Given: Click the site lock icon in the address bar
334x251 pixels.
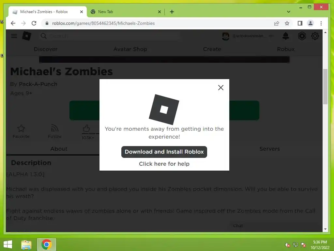Looking at the screenshot, I should coord(47,23).
